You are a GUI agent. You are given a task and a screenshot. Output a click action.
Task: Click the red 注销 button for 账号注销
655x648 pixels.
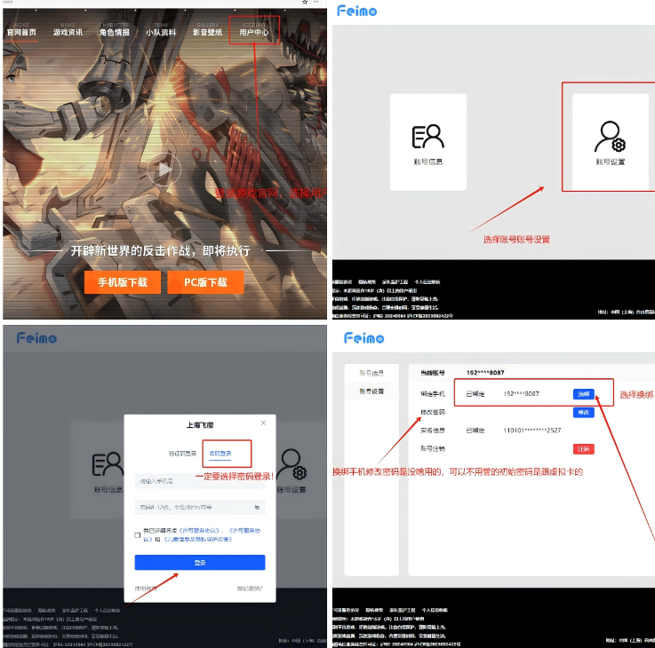click(584, 449)
